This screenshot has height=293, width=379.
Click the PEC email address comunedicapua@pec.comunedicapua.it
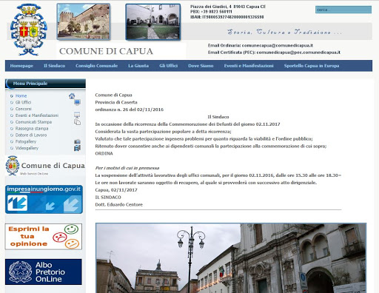tap(298, 53)
